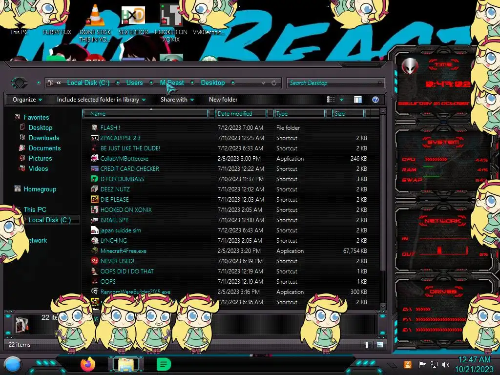The height and width of the screenshot is (375, 500).
Task: Expand the breadcrumb arrow after Users
Action: pos(151,83)
